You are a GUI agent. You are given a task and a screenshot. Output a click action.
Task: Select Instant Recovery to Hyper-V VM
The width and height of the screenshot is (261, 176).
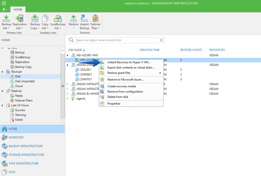pyautogui.click(x=131, y=62)
